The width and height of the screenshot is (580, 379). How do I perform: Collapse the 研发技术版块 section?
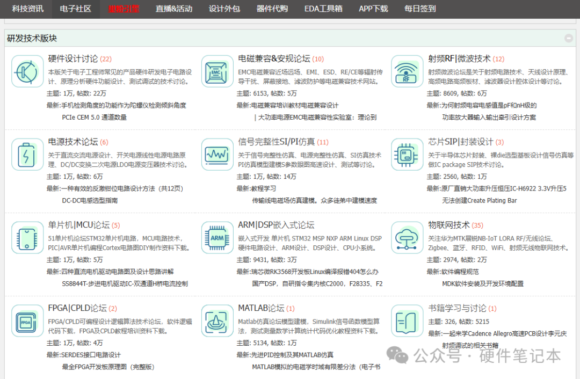(568, 38)
